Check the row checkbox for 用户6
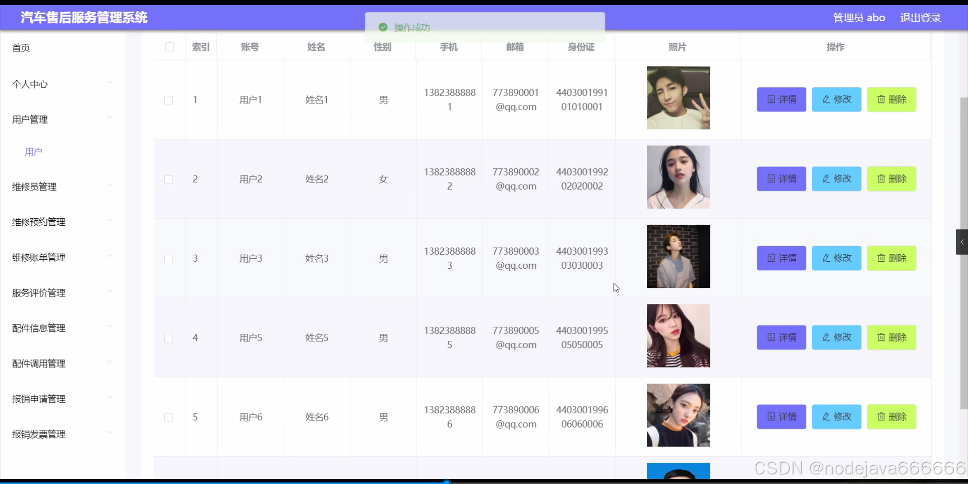The height and width of the screenshot is (484, 968). (x=169, y=417)
